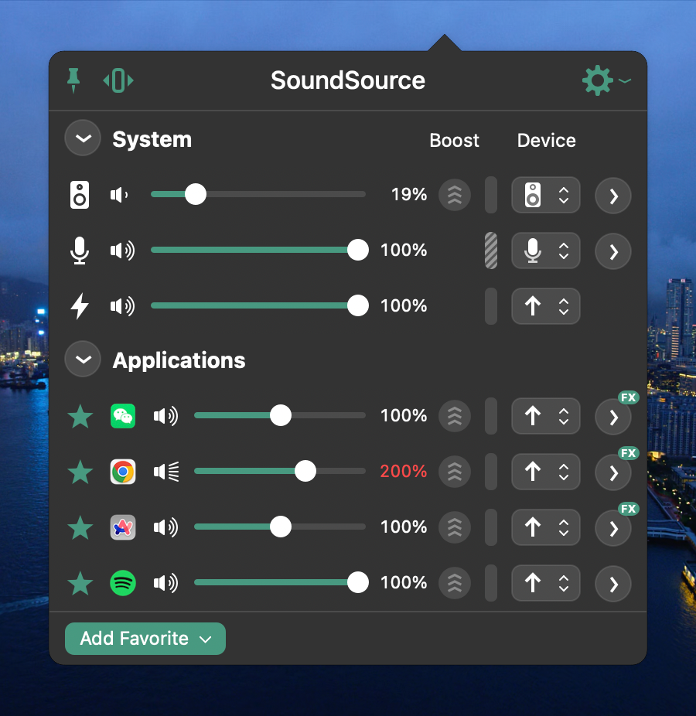696x716 pixels.
Task: Click the Google Chrome app icon
Action: click(123, 472)
